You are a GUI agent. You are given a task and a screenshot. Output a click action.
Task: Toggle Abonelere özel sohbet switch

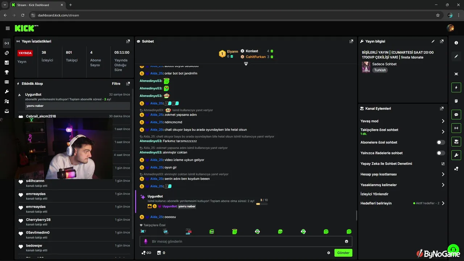point(441,142)
